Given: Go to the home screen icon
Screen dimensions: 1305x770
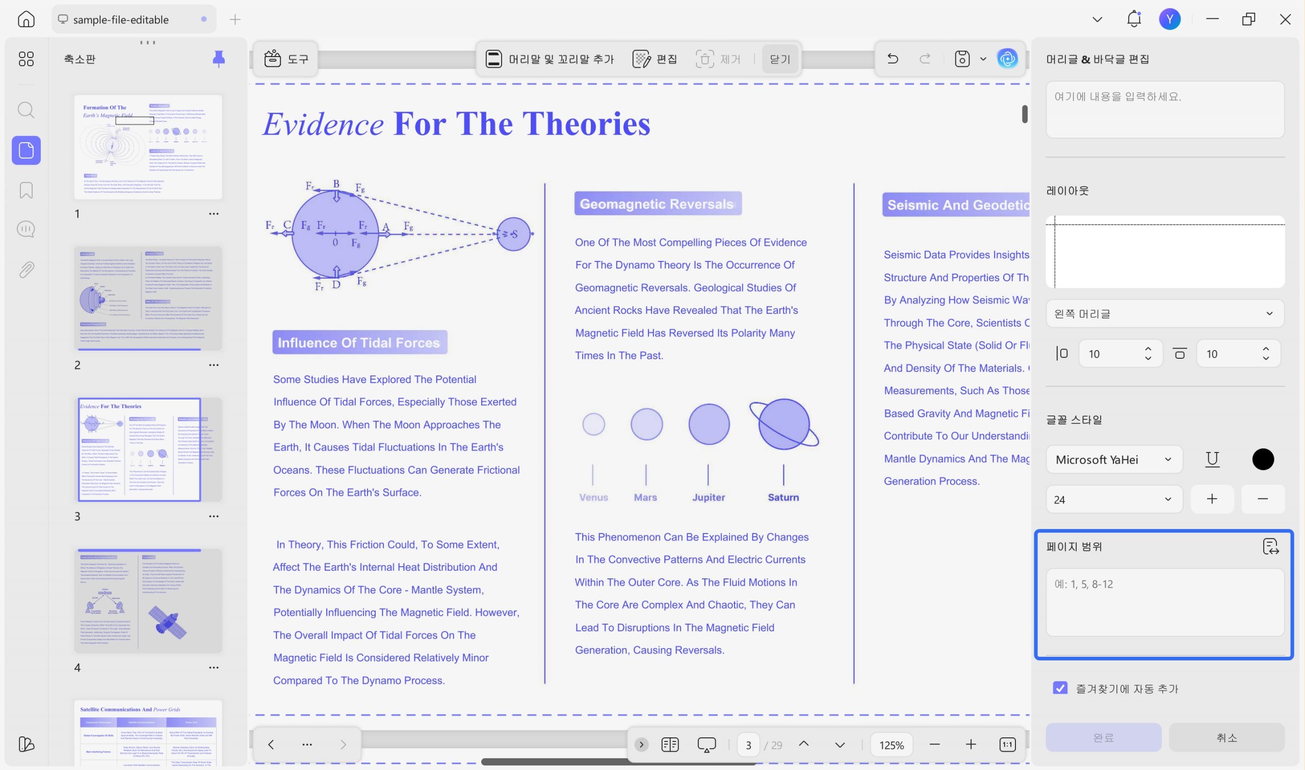Looking at the screenshot, I should [26, 19].
